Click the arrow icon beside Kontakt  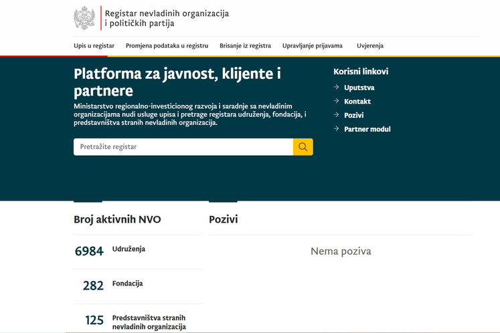coord(337,101)
